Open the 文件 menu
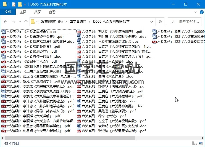The width and height of the screenshot is (205, 147). (x=8, y=12)
